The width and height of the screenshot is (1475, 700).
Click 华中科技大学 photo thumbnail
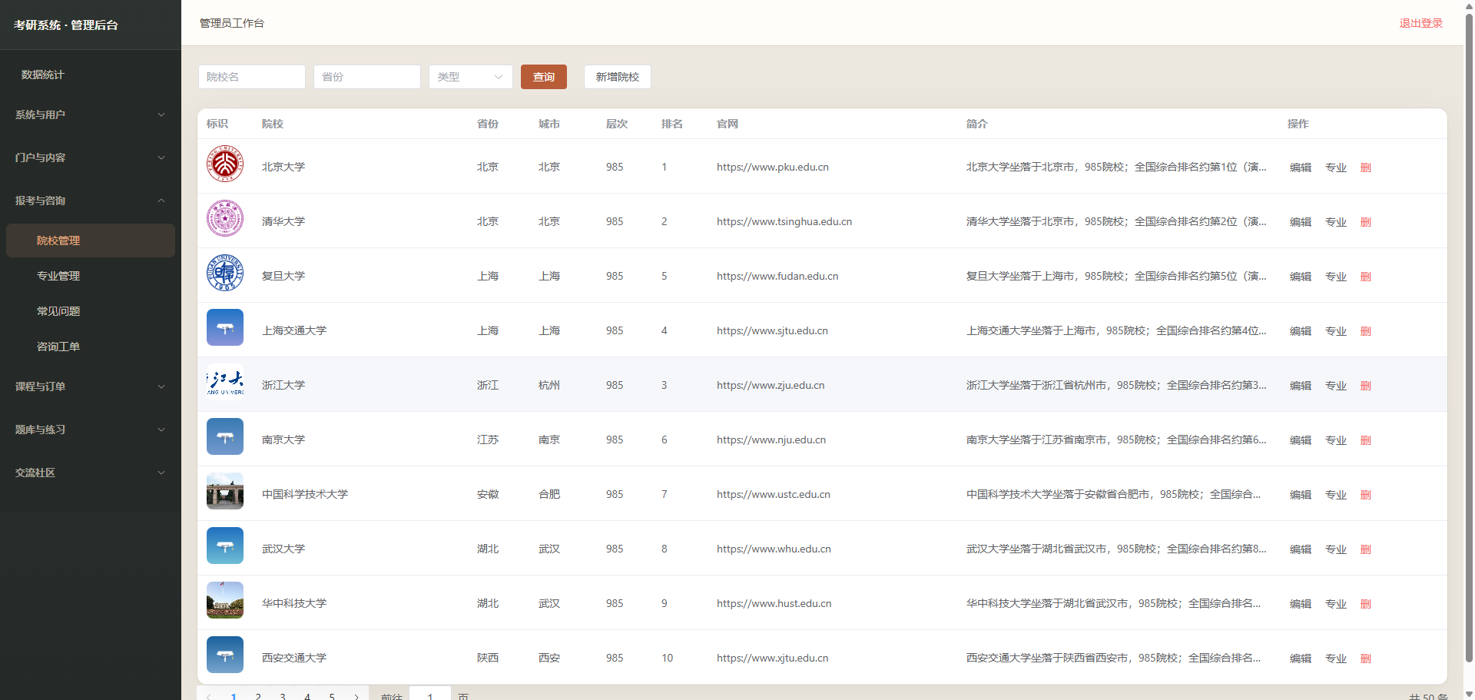pyautogui.click(x=225, y=600)
